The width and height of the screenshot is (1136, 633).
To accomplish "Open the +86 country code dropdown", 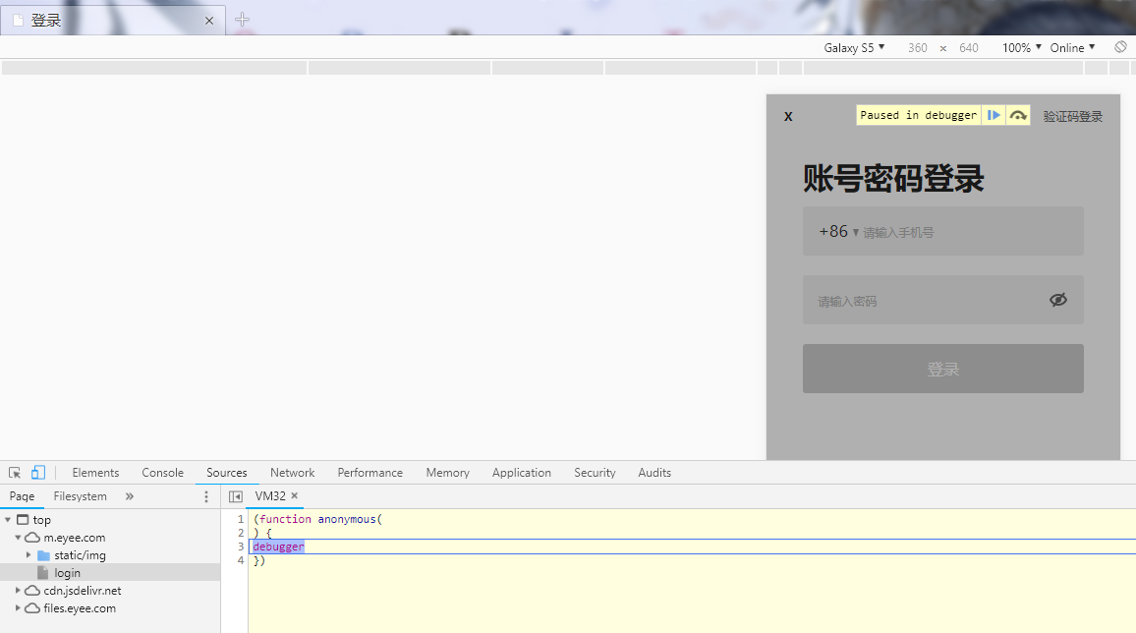I will pos(835,231).
